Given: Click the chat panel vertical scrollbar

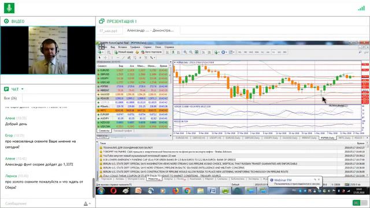Looking at the screenshot, I should click(x=94, y=187).
